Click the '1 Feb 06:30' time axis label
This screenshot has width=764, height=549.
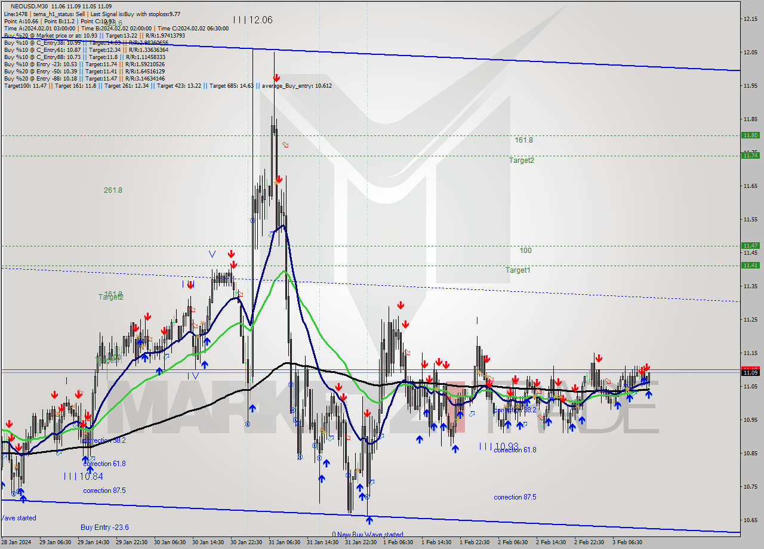click(x=398, y=542)
